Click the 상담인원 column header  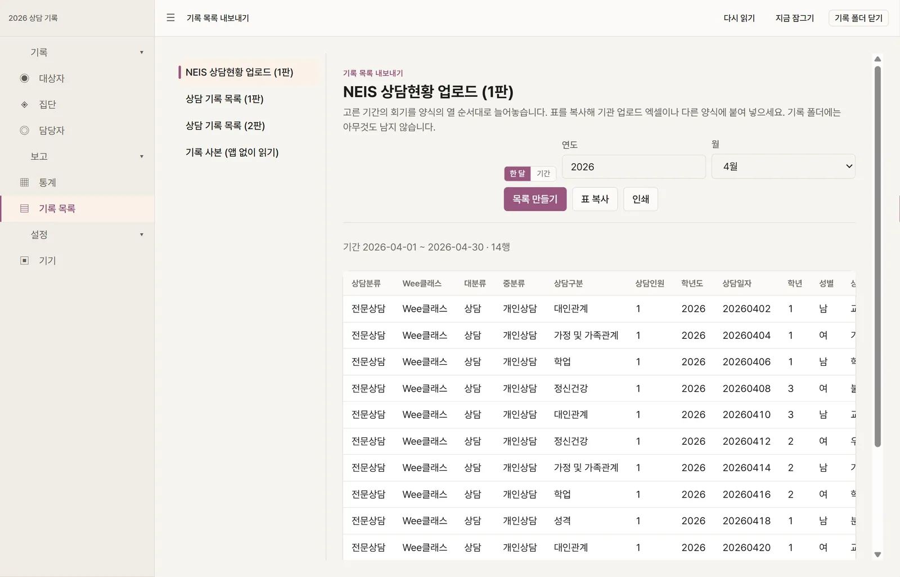650,283
